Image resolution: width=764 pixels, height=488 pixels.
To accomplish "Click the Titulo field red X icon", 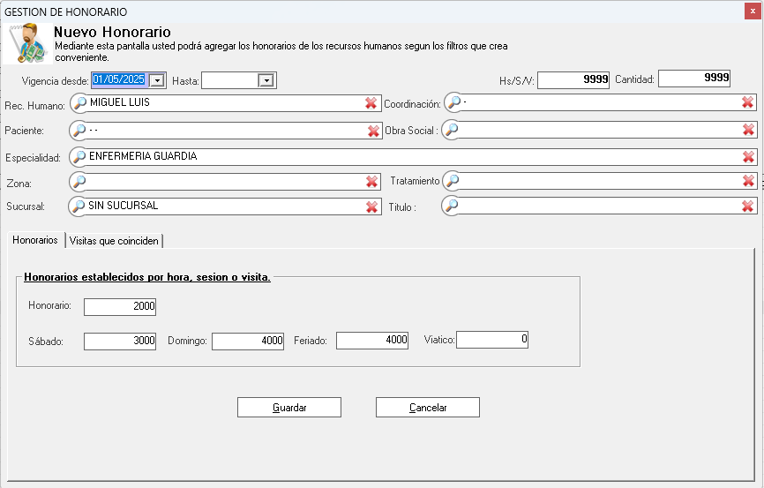I will [x=748, y=206].
